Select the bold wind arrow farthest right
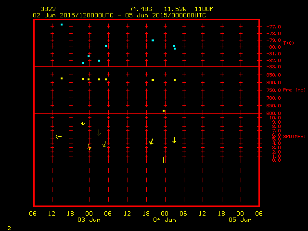Image resolution: width=308 pixels, height=231 pixels. 174,140
